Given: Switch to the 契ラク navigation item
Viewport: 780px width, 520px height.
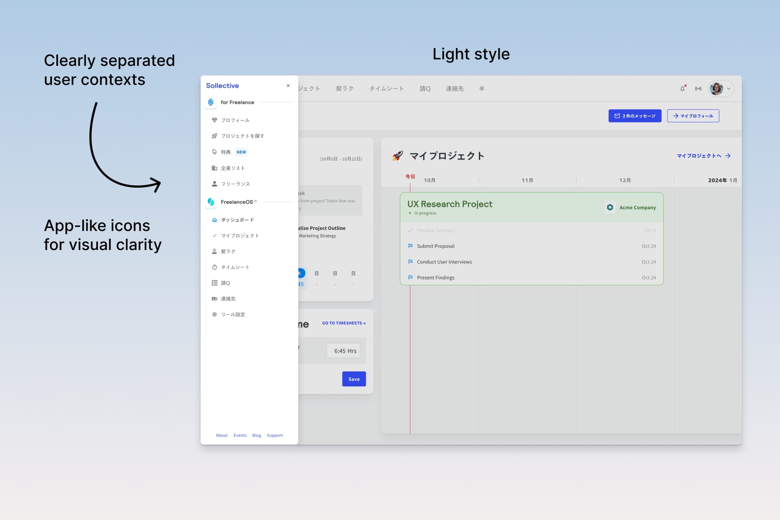Looking at the screenshot, I should pyautogui.click(x=345, y=88).
